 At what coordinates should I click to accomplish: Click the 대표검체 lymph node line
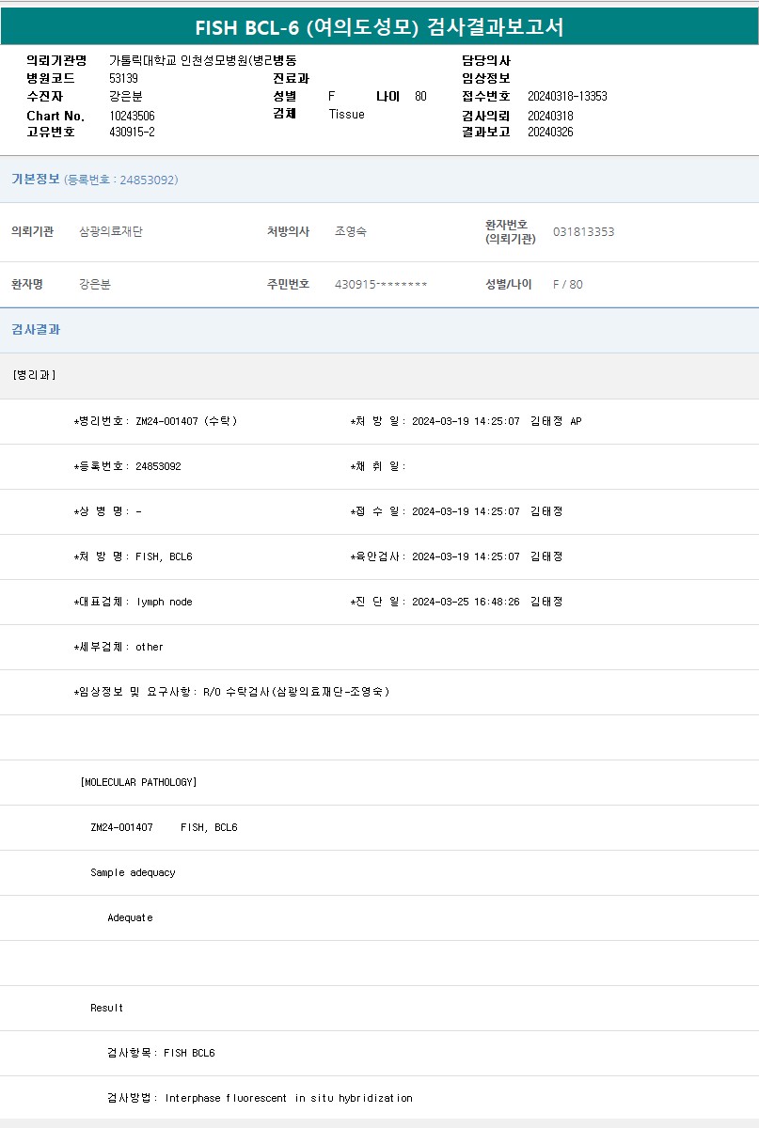134,602
